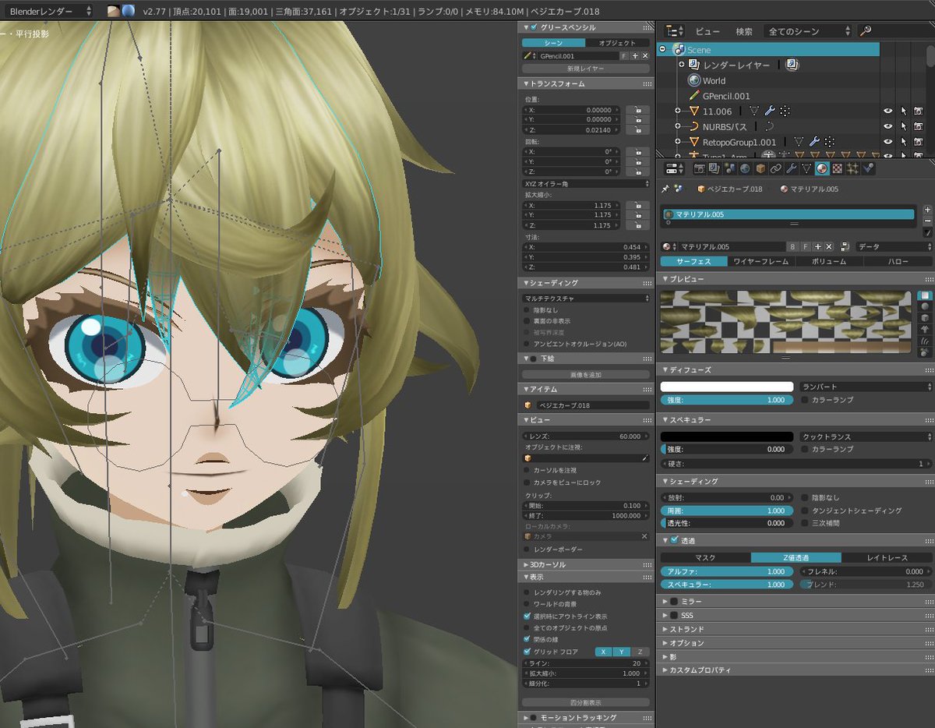The height and width of the screenshot is (728, 935).
Task: Select flat plane preview type icon
Action: (x=925, y=295)
